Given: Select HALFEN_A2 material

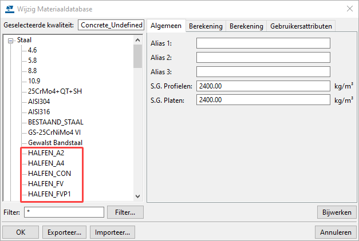Looking at the screenshot, I should click(46, 153).
